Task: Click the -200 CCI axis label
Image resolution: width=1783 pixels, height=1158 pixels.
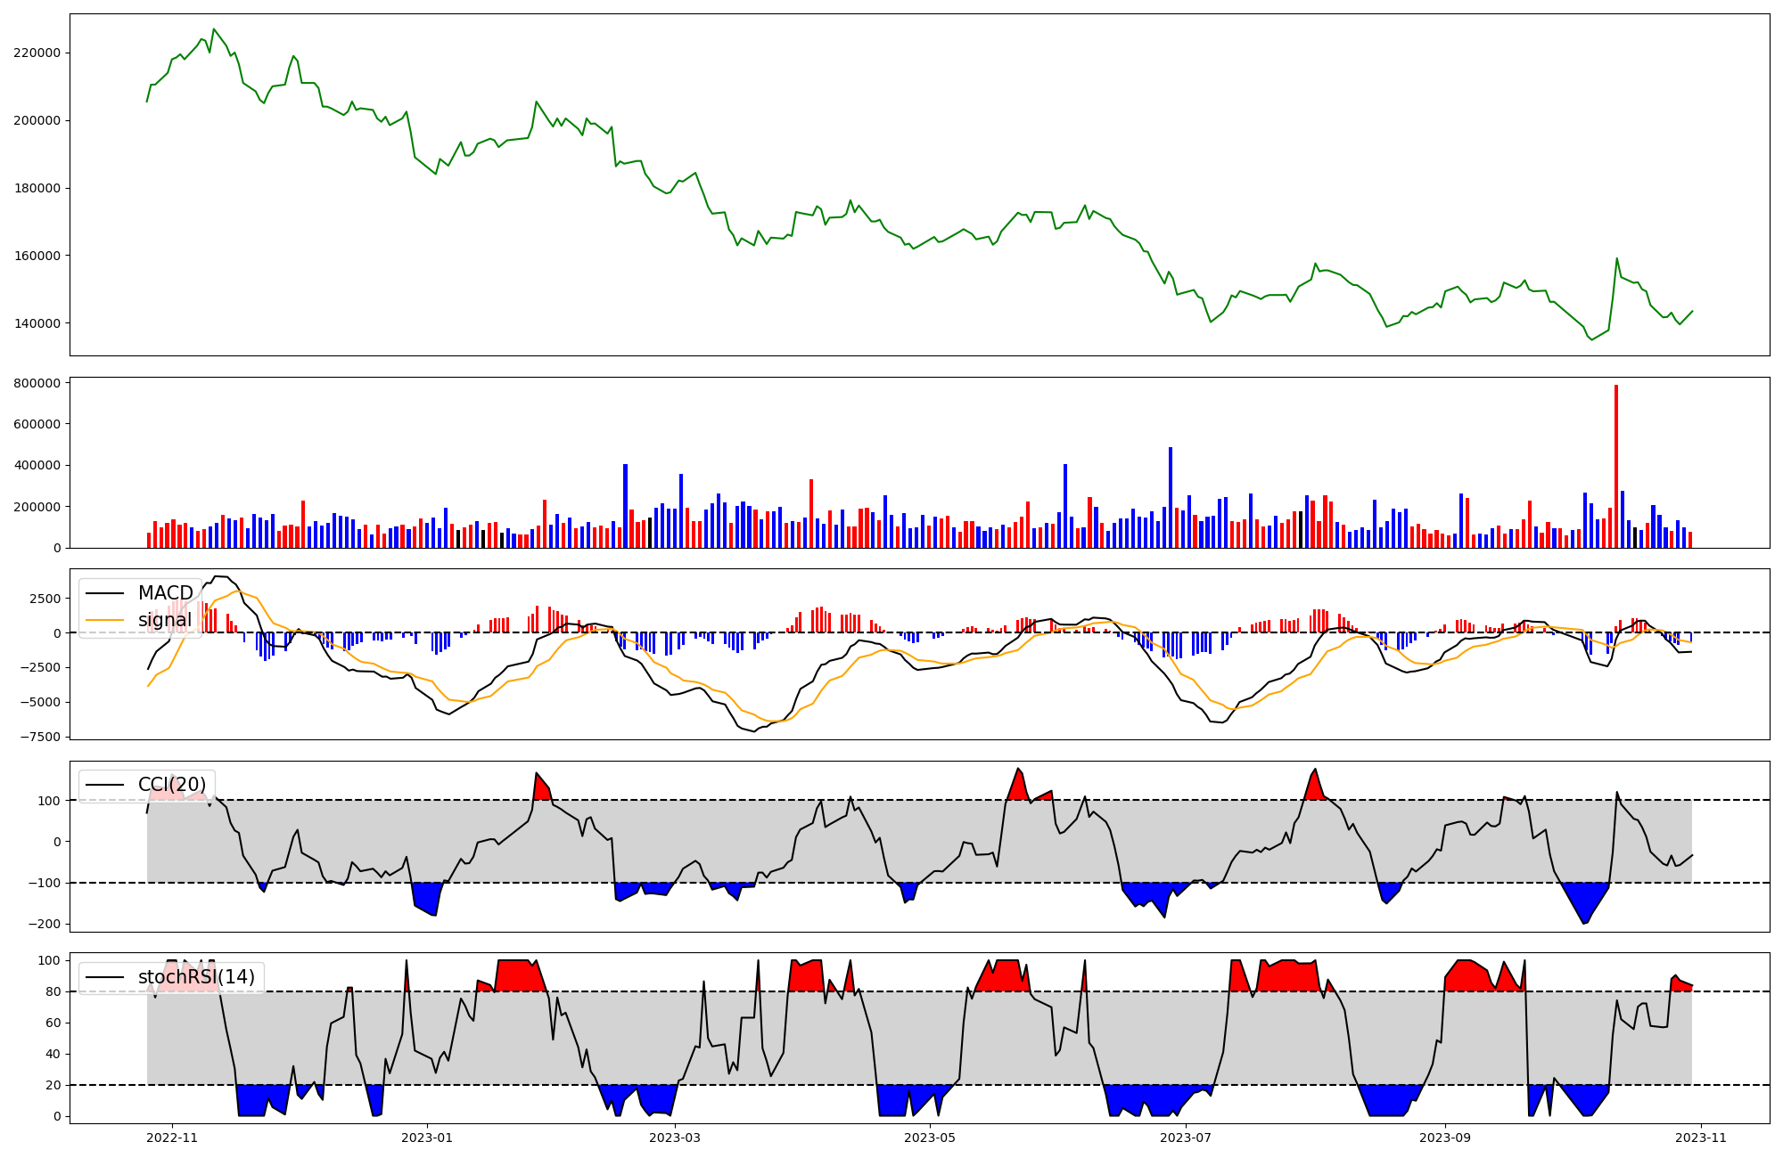Action: [x=43, y=924]
